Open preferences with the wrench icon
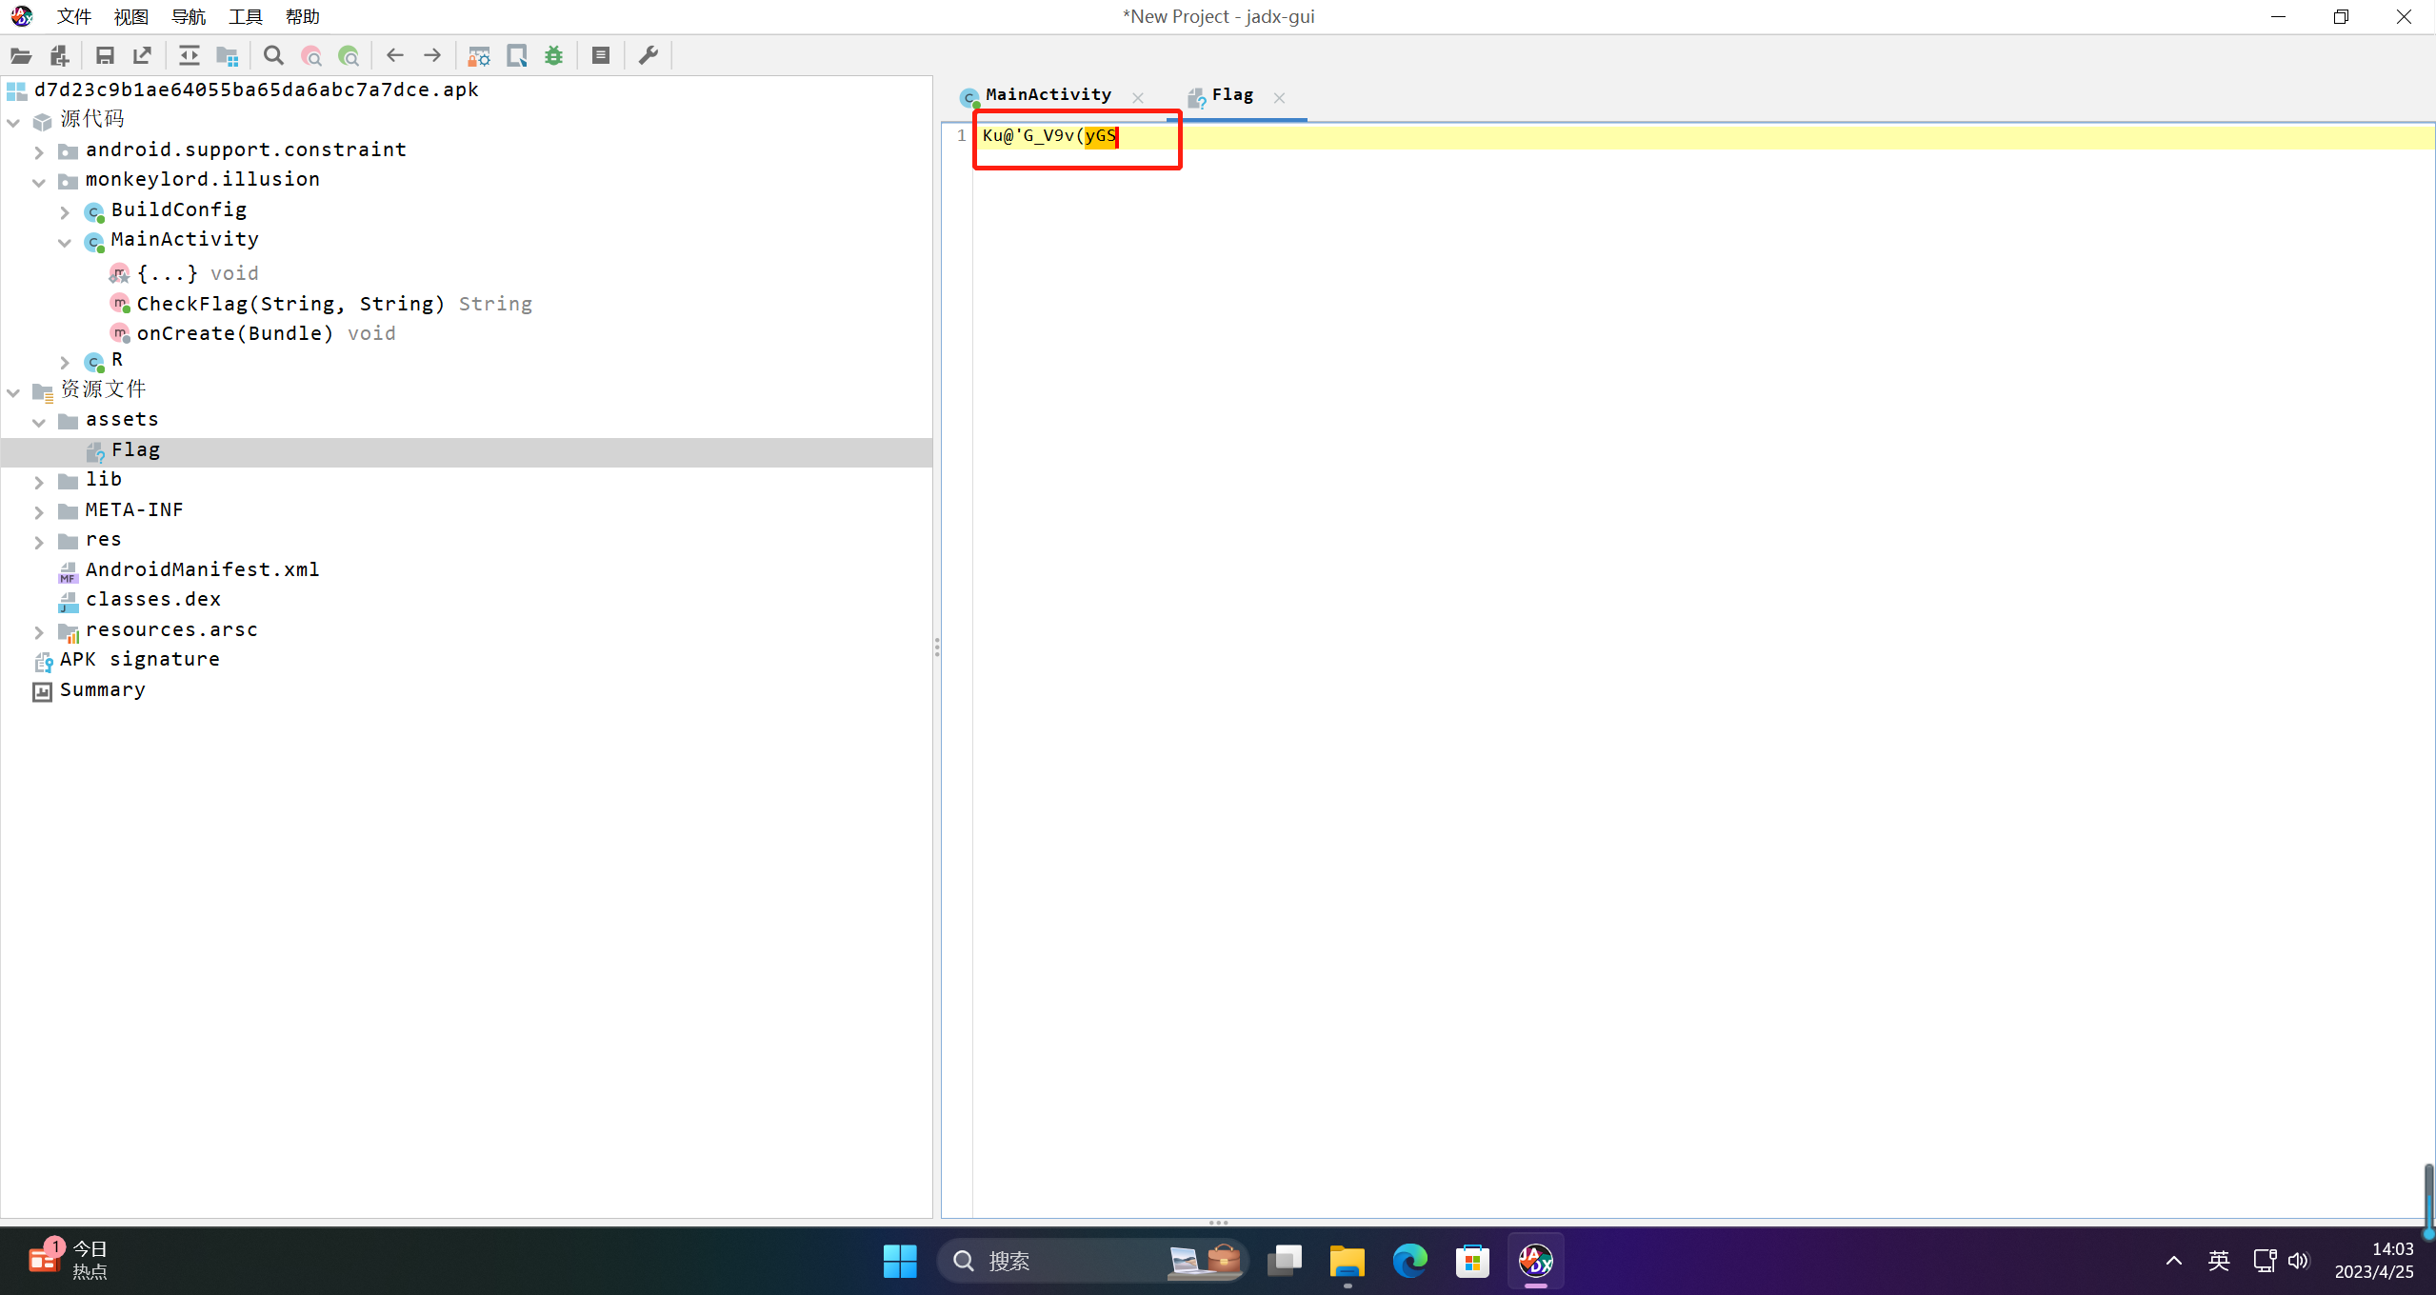The height and width of the screenshot is (1295, 2436). pos(649,56)
